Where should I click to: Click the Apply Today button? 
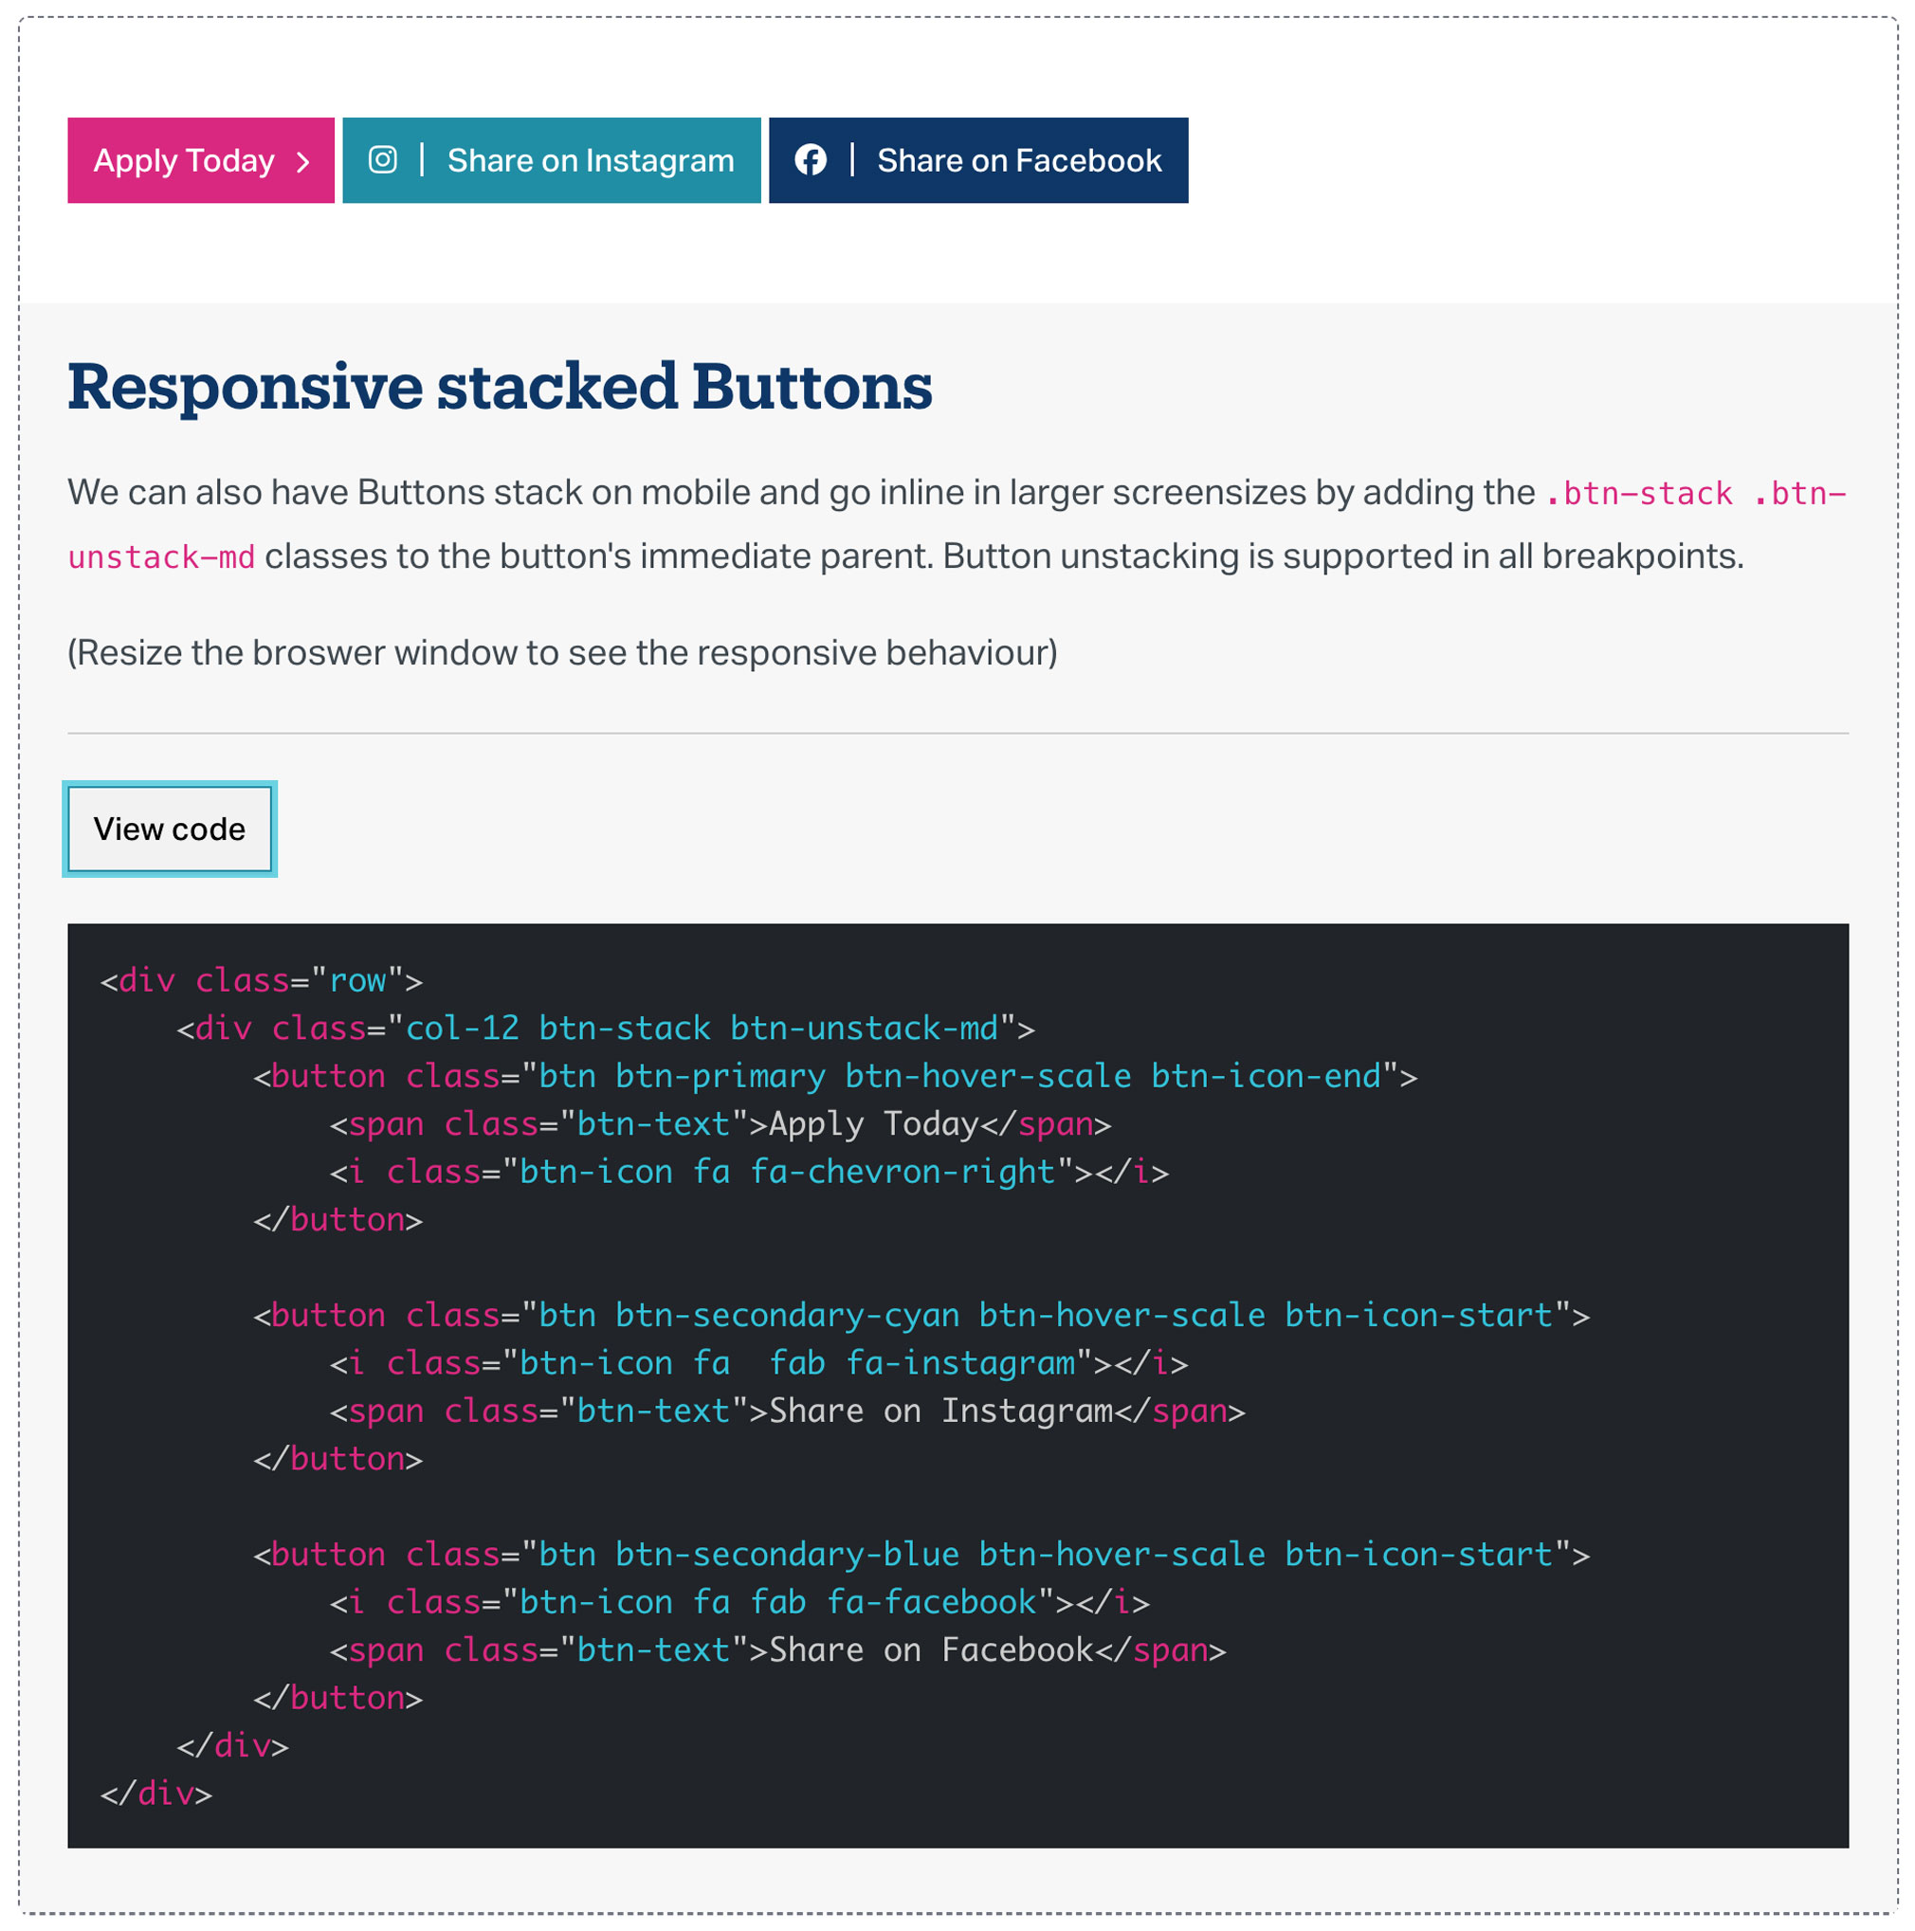coord(201,160)
